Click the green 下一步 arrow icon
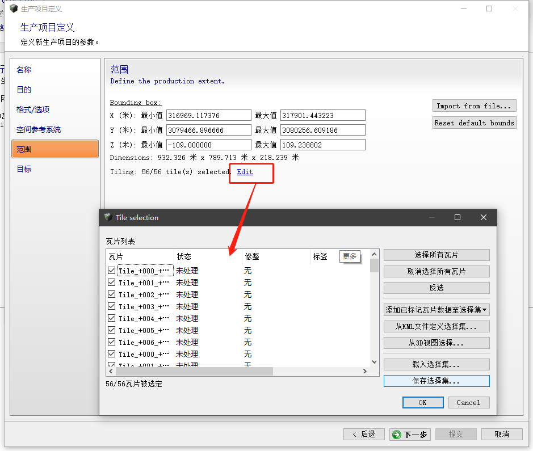The image size is (533, 451). point(397,435)
